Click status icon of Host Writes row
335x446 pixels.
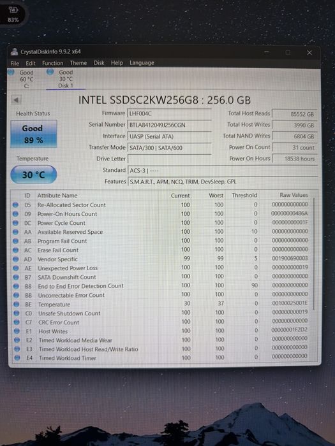pyautogui.click(x=17, y=331)
